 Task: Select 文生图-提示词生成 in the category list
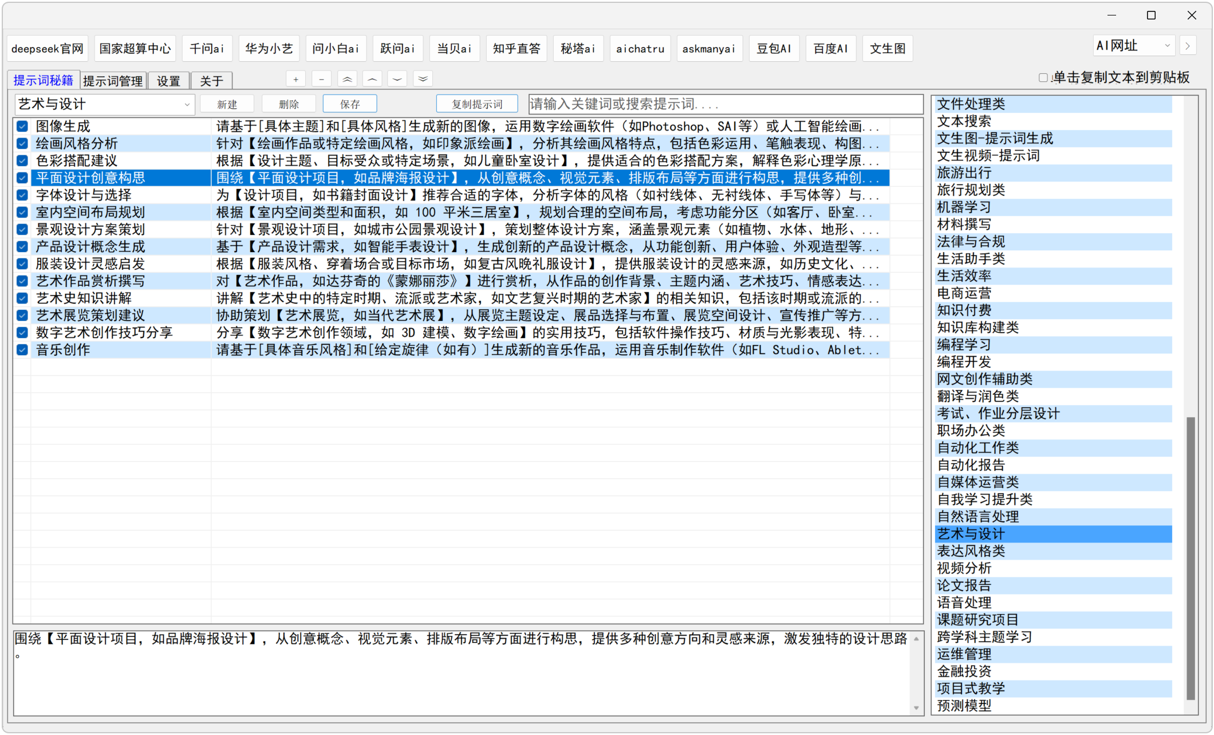[1054, 139]
